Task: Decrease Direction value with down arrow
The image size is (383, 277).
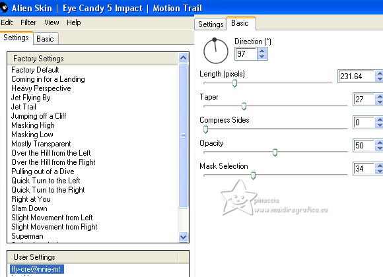Action: (x=262, y=57)
